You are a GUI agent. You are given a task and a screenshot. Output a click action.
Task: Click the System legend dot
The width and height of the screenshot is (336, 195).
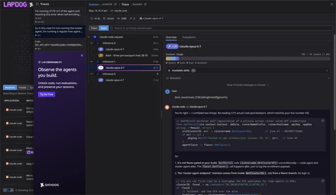click(x=167, y=63)
